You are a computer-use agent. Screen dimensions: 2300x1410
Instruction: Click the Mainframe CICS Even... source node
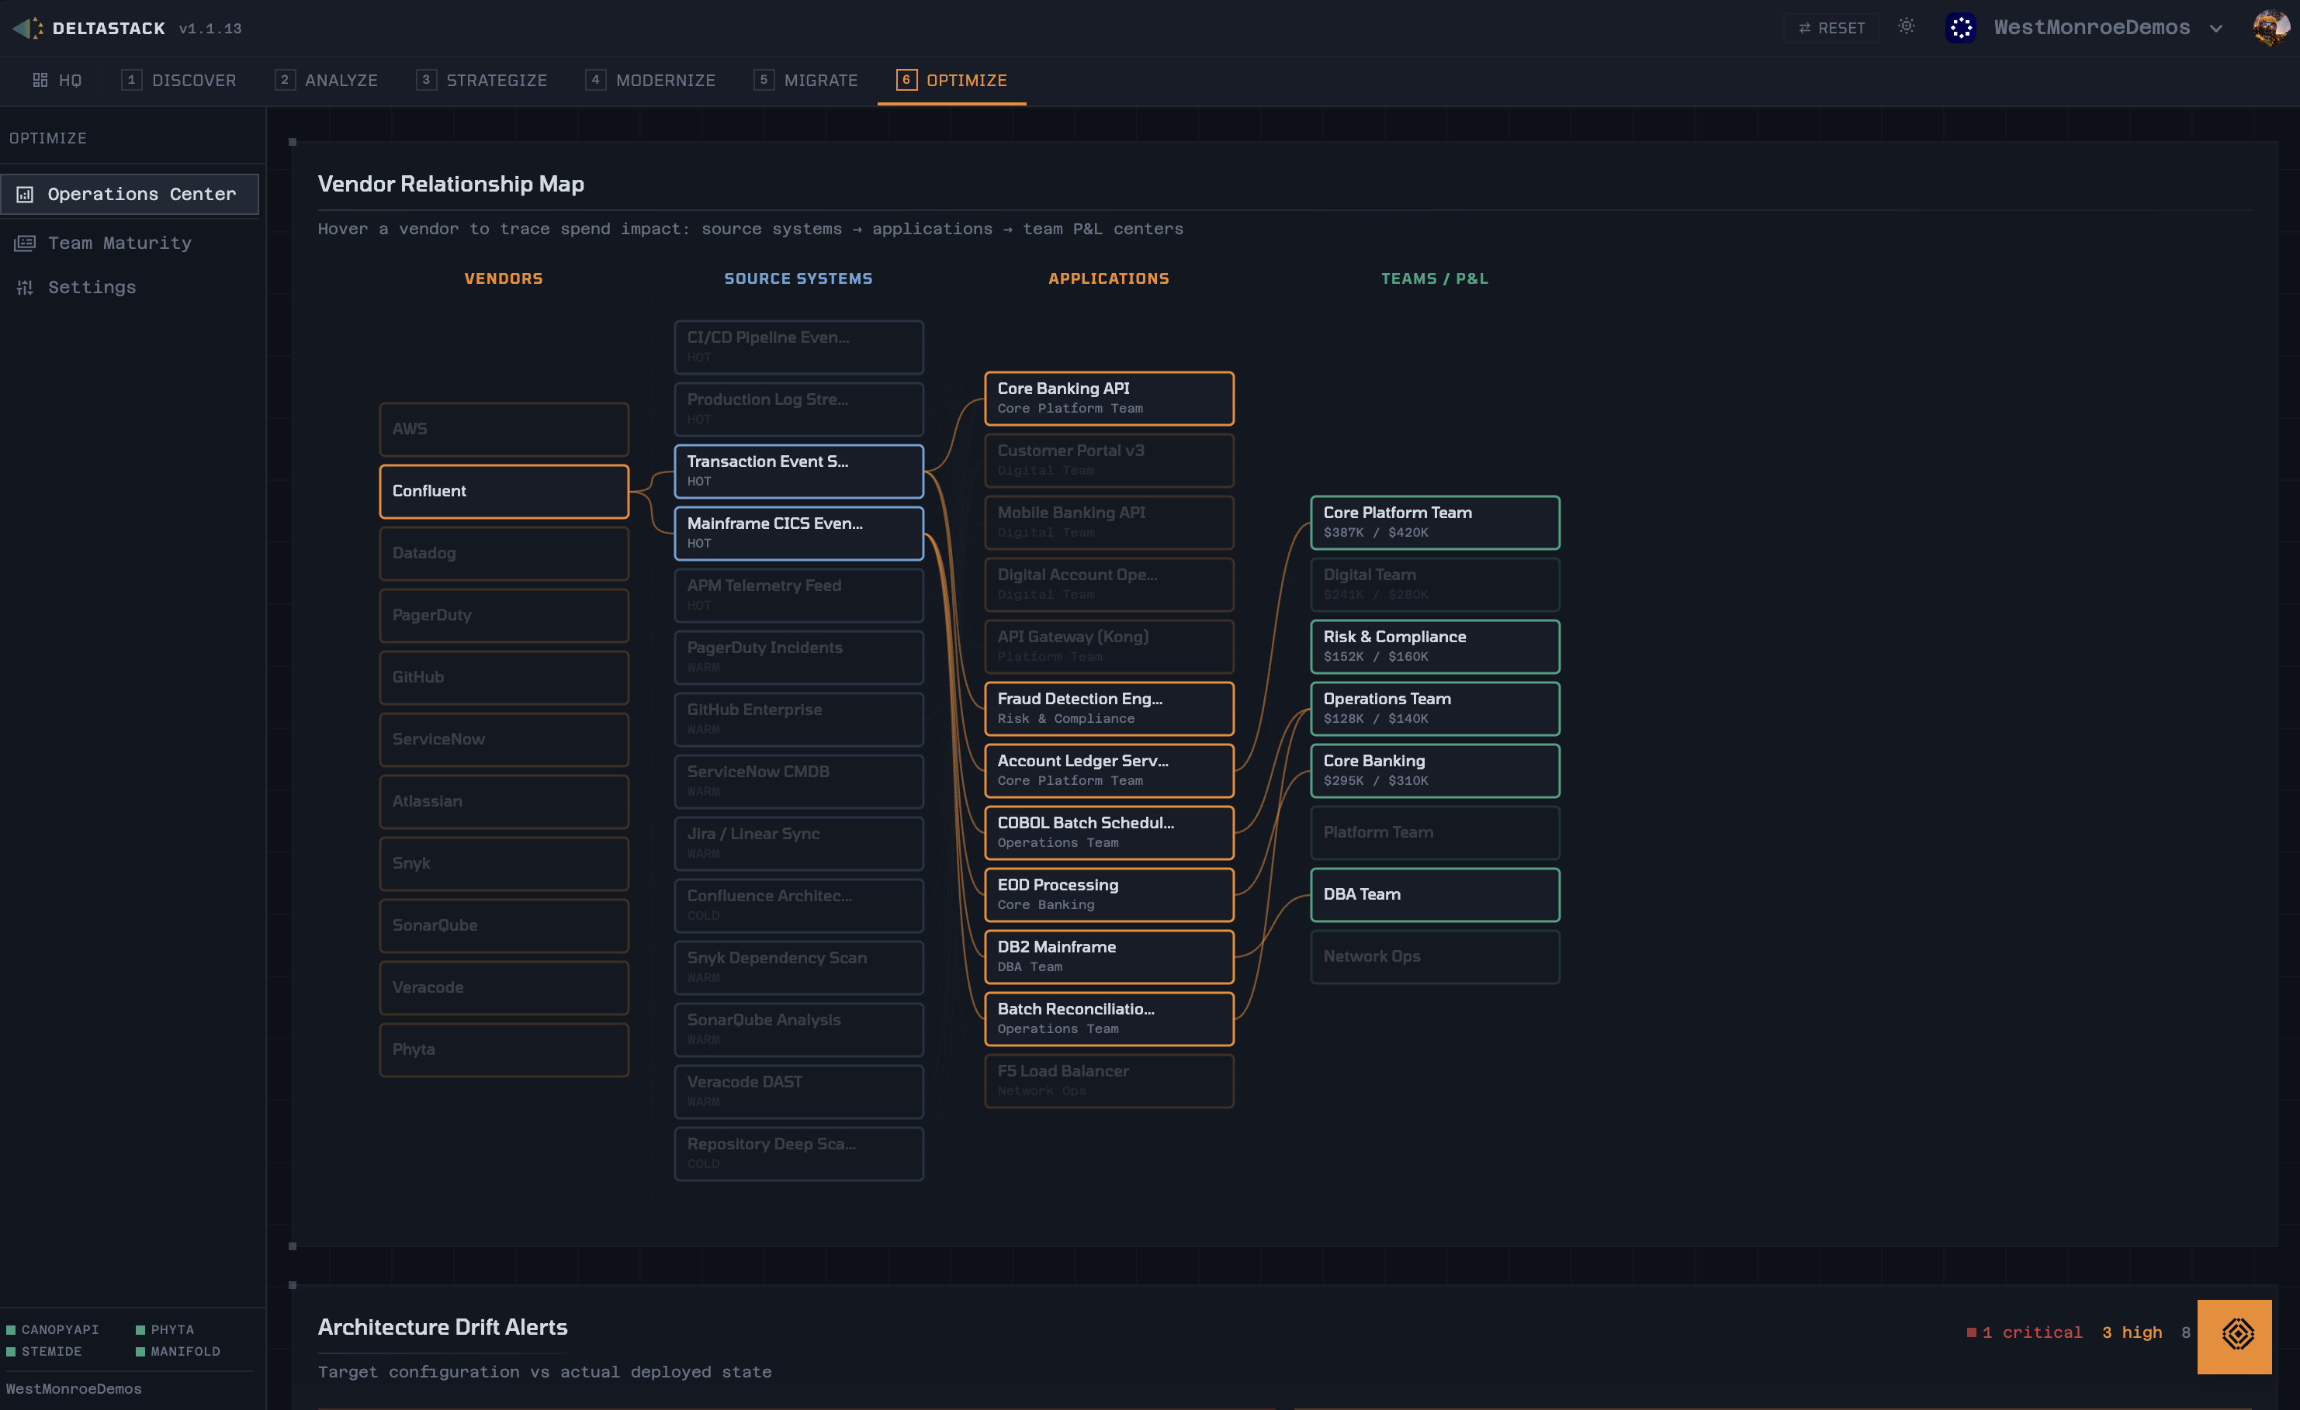pyautogui.click(x=799, y=533)
